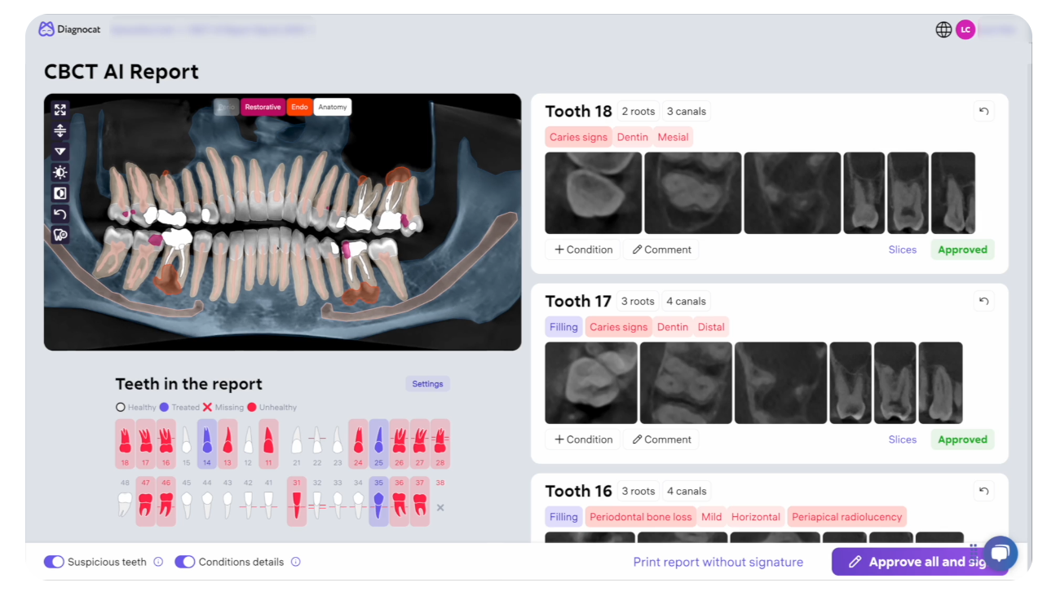Open Slices for Tooth 18
Screen dimensions: 1056x605
click(903, 250)
